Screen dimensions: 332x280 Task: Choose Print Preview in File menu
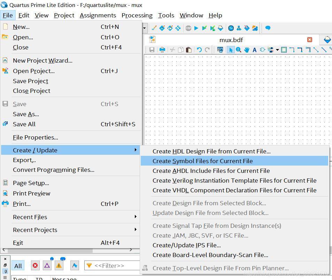[x=71, y=193]
